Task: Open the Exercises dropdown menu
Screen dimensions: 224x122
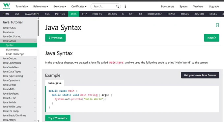Action: tap(60, 6)
